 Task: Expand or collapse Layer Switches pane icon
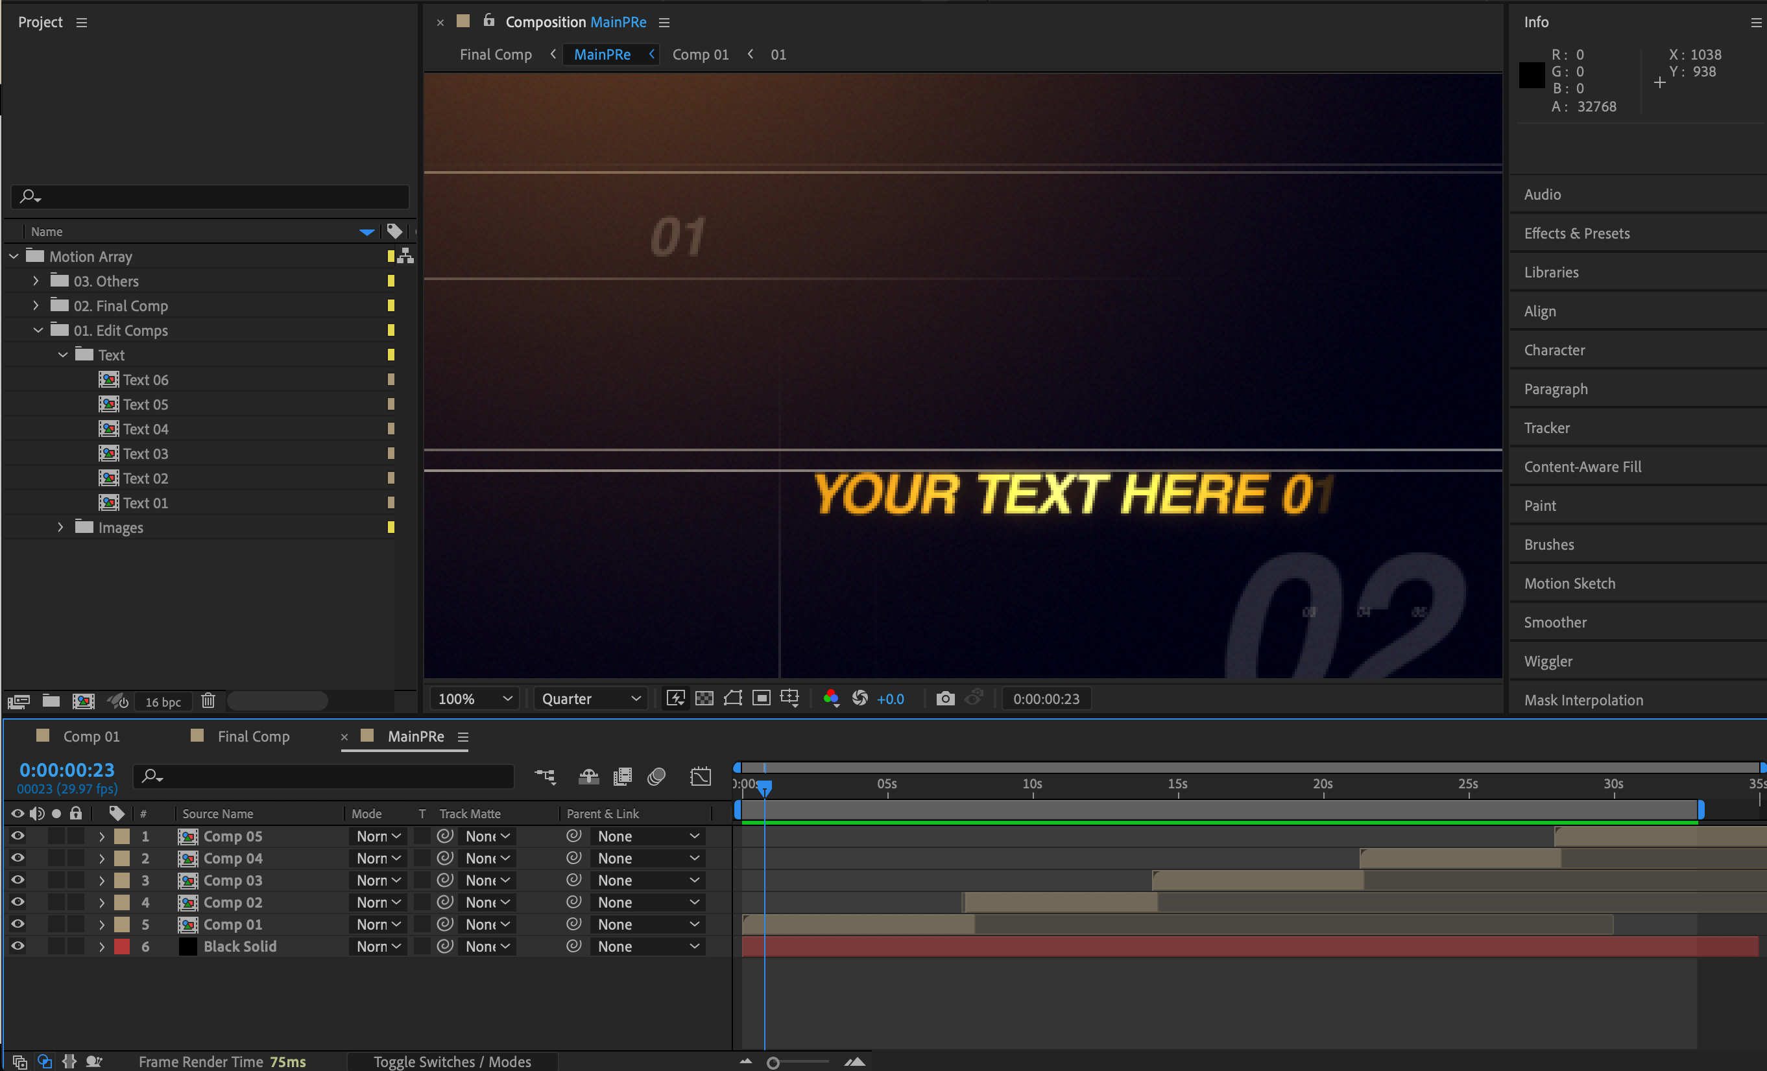tap(19, 1062)
